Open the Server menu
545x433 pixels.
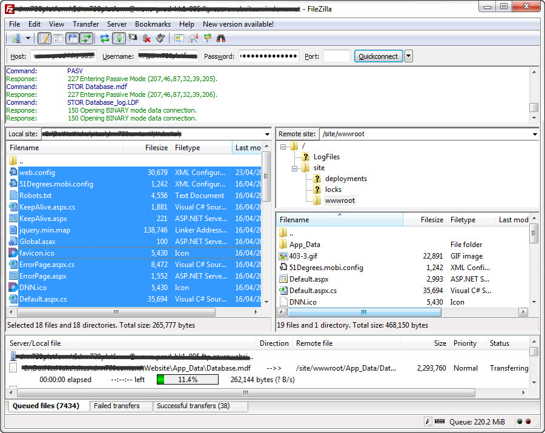click(x=117, y=24)
